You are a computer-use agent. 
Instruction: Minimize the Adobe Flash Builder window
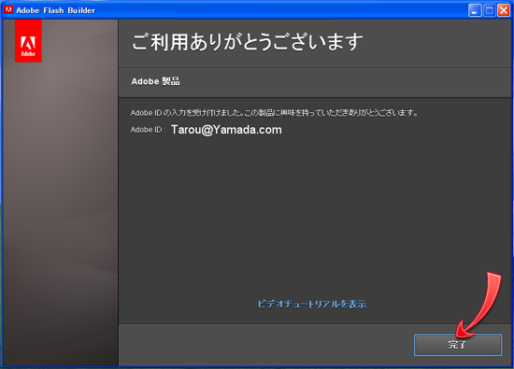point(475,10)
